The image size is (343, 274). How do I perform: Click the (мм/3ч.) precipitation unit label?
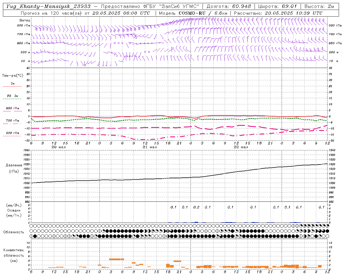pyautogui.click(x=14, y=205)
